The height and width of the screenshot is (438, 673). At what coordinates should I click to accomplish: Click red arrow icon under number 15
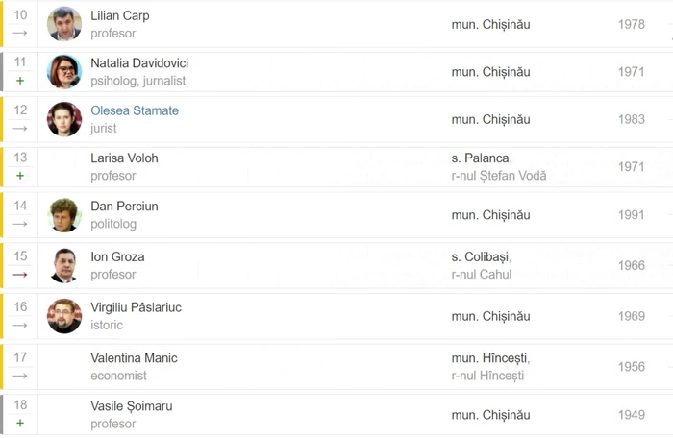[20, 275]
